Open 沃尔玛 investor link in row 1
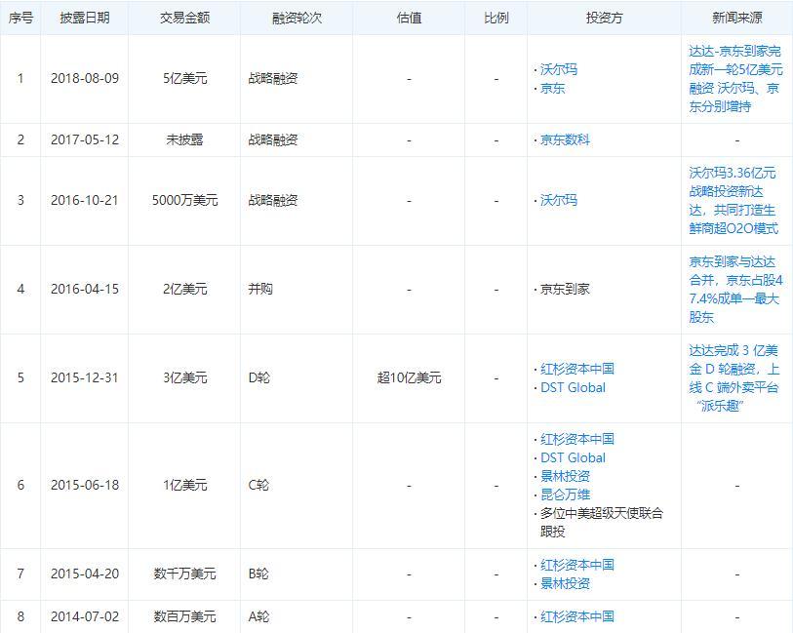The image size is (793, 633). [x=558, y=69]
